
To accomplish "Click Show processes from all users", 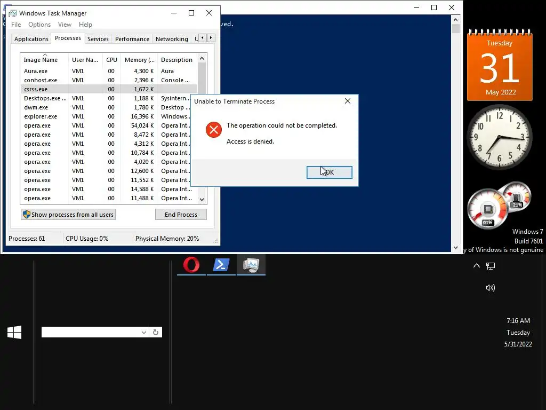I will tap(68, 215).
